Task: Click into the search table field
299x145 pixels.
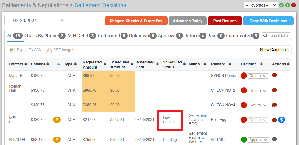Action: click(276, 36)
